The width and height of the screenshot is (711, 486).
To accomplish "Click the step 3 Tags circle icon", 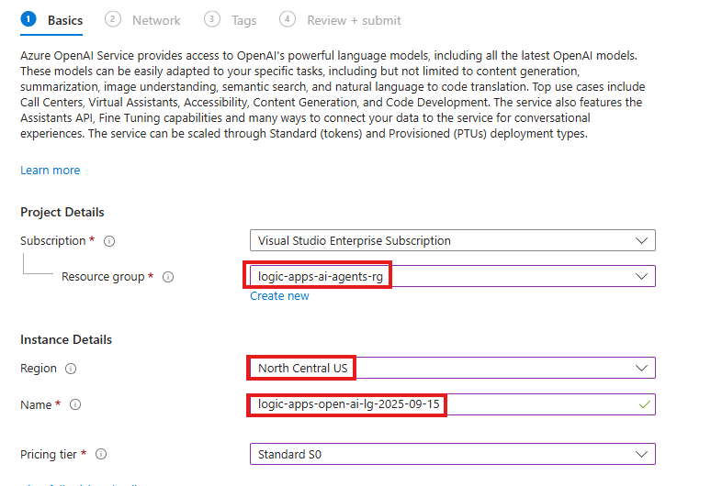I will tap(212, 19).
